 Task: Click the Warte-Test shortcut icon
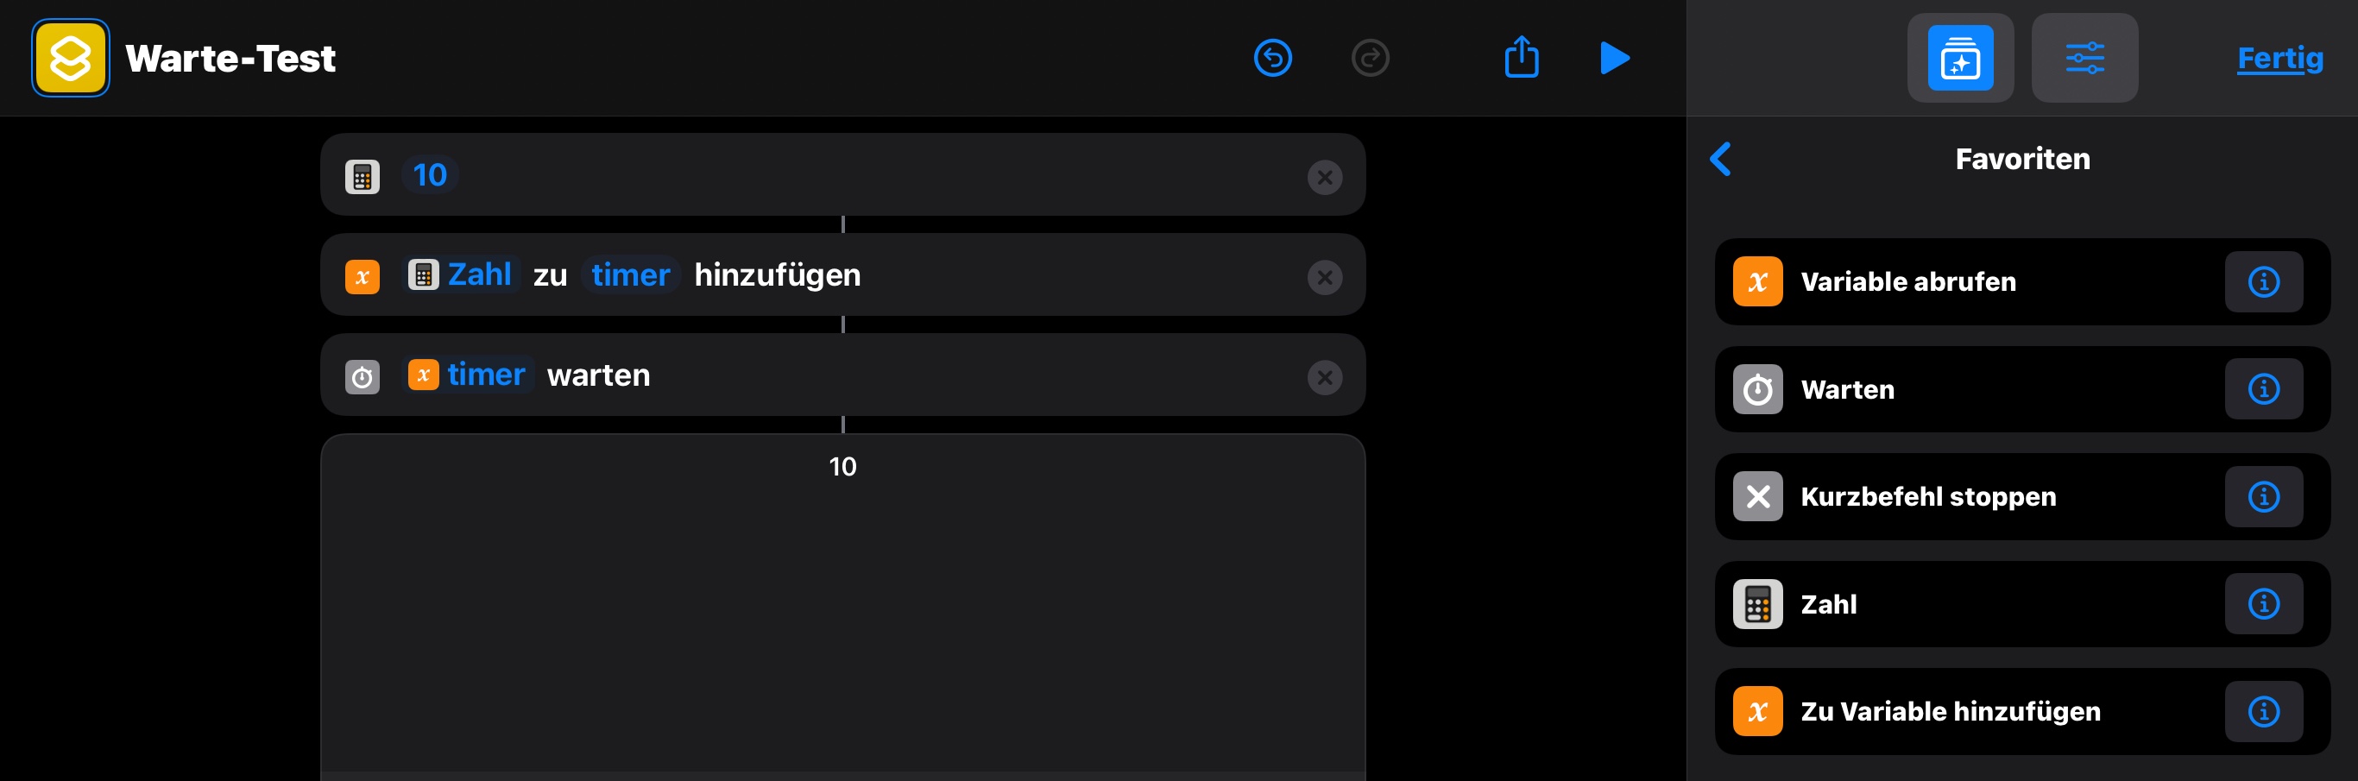71,58
